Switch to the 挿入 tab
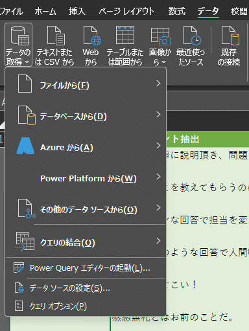 (x=77, y=11)
